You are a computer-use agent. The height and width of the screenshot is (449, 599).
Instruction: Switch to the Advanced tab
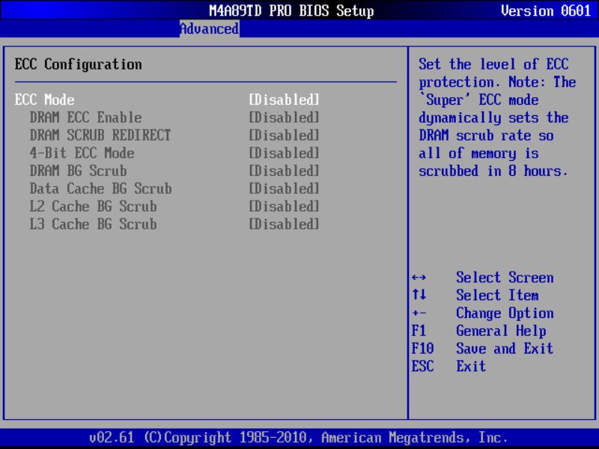209,29
